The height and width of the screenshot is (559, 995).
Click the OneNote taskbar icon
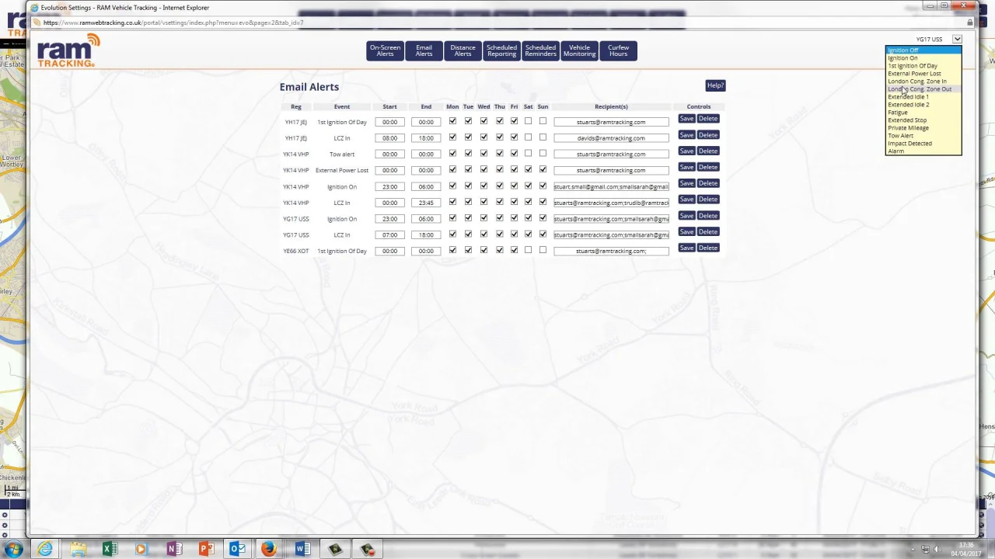click(x=173, y=549)
